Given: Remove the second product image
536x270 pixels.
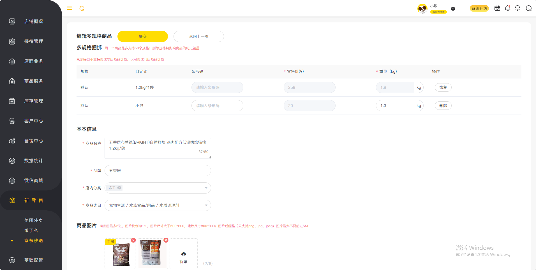Looking at the screenshot, I should (x=166, y=240).
